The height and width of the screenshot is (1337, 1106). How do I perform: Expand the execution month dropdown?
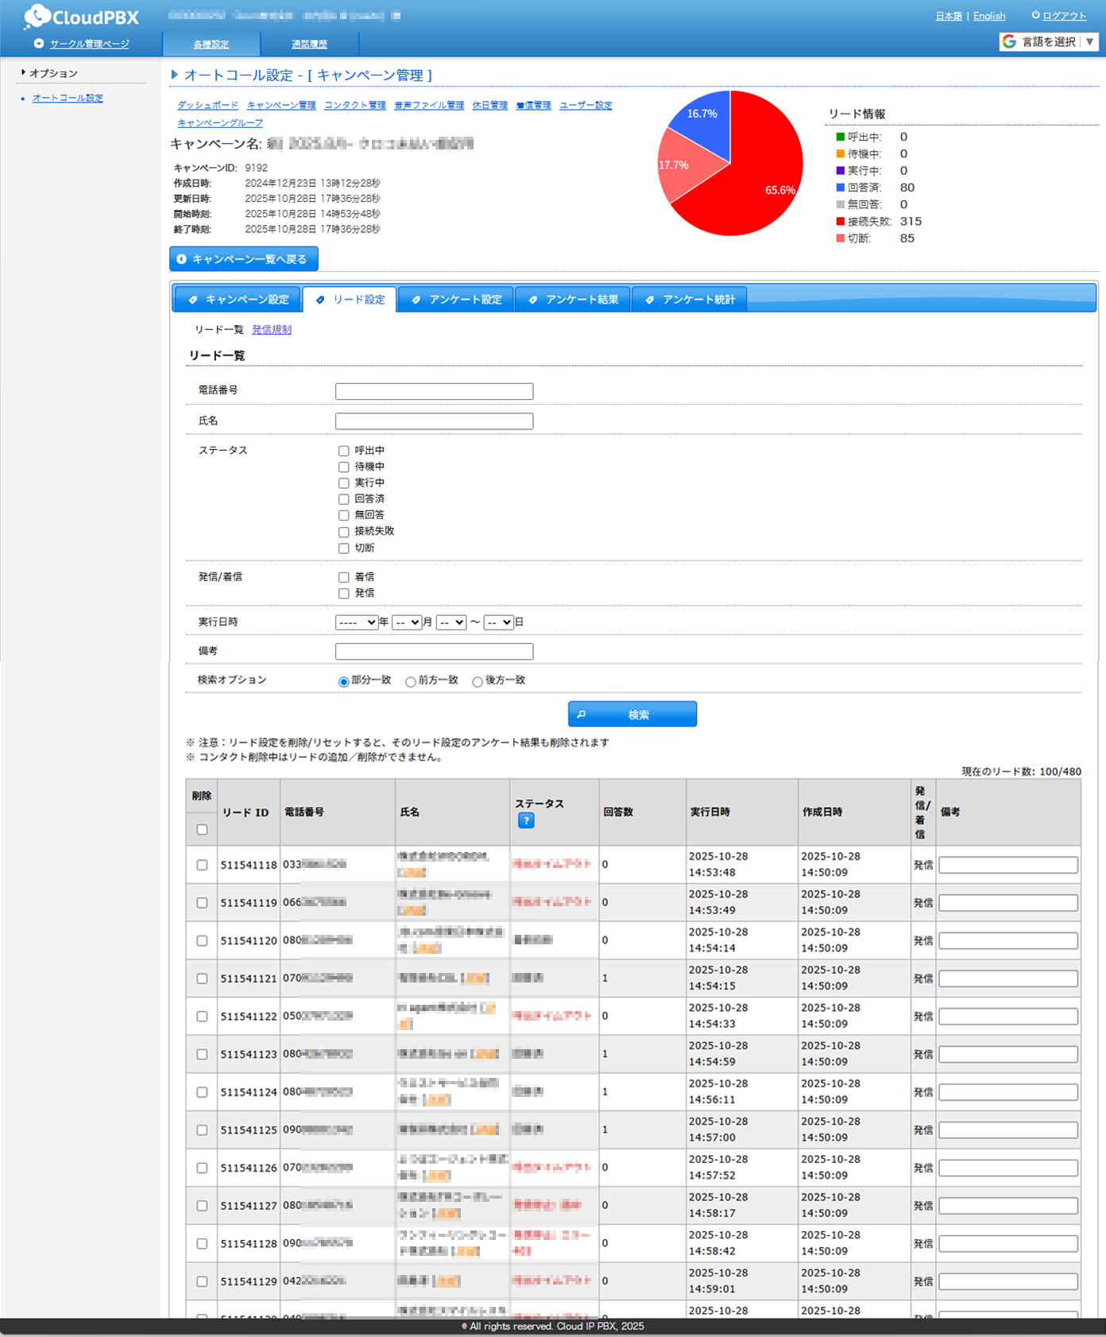[x=406, y=622]
